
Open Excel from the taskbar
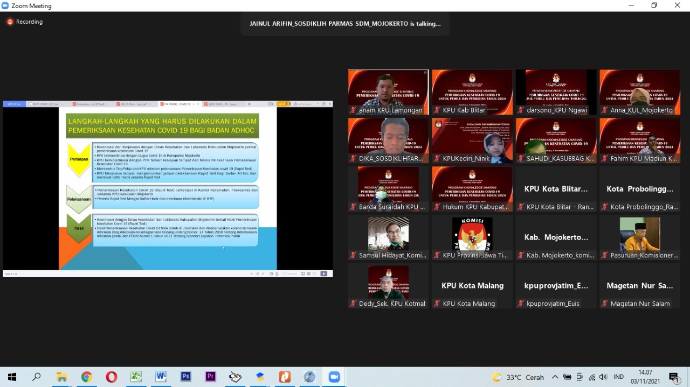click(x=136, y=377)
